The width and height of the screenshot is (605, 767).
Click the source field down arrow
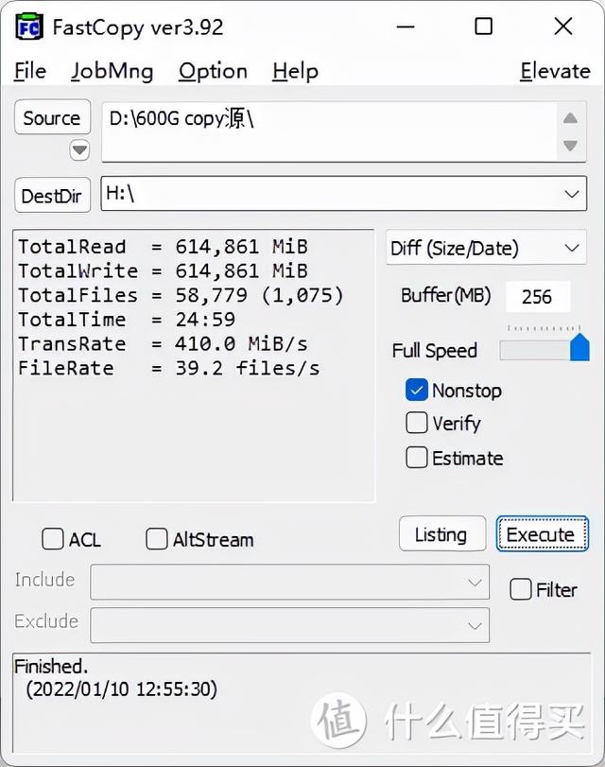pos(570,146)
